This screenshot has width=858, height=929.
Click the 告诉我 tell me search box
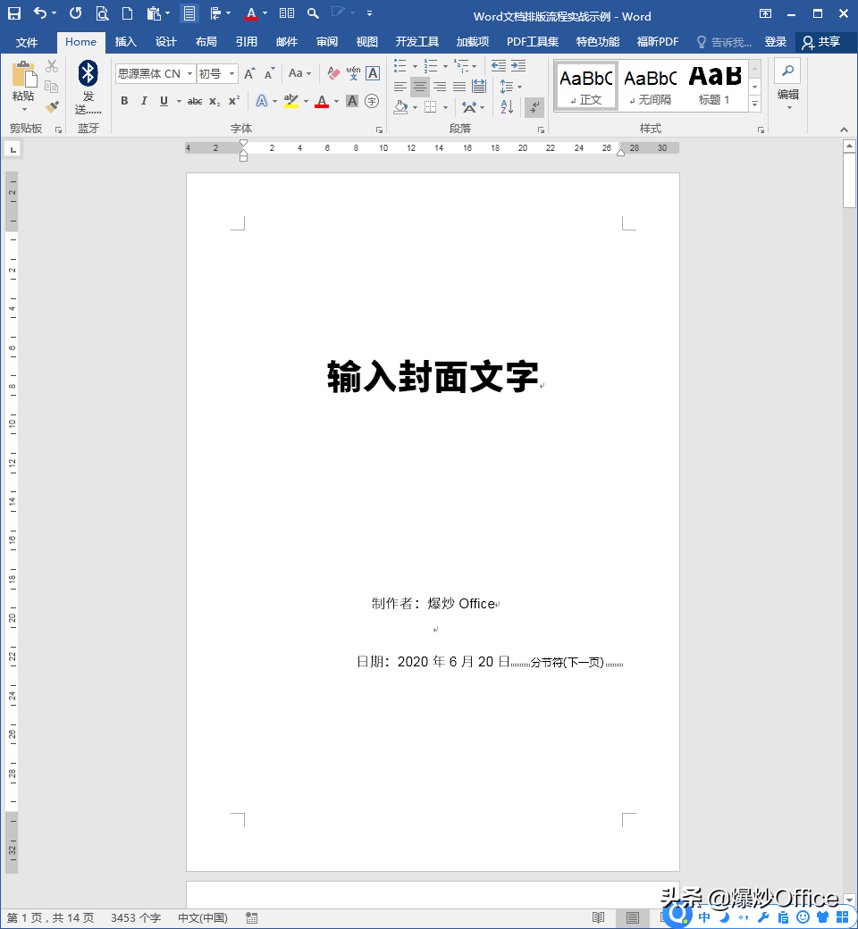pos(724,42)
